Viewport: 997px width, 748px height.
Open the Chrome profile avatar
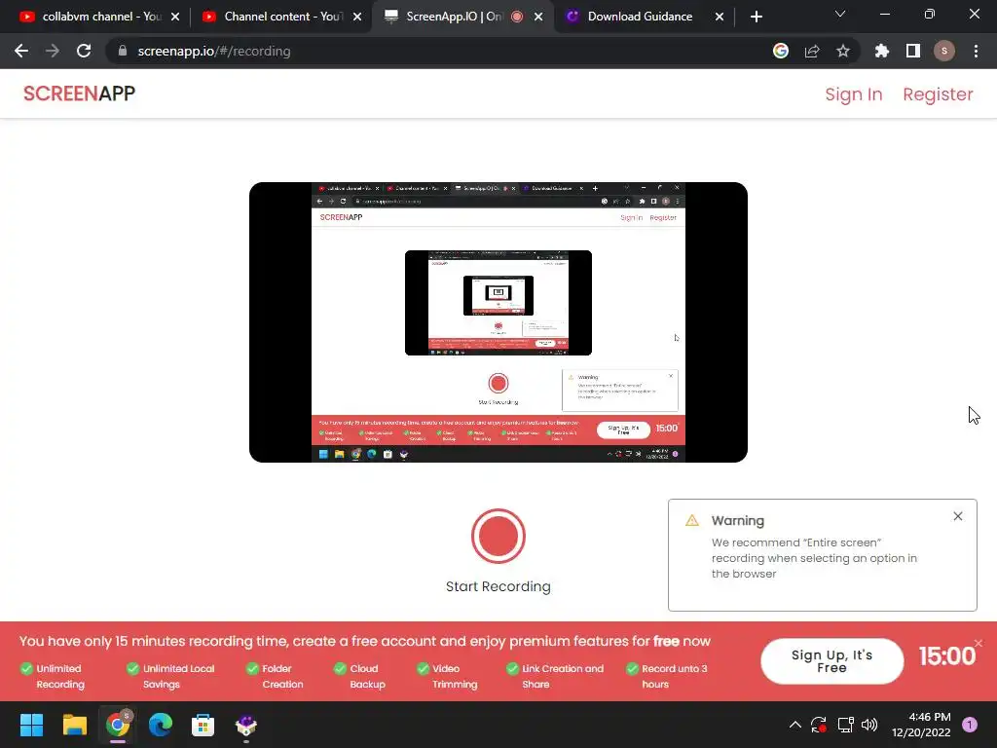(944, 51)
